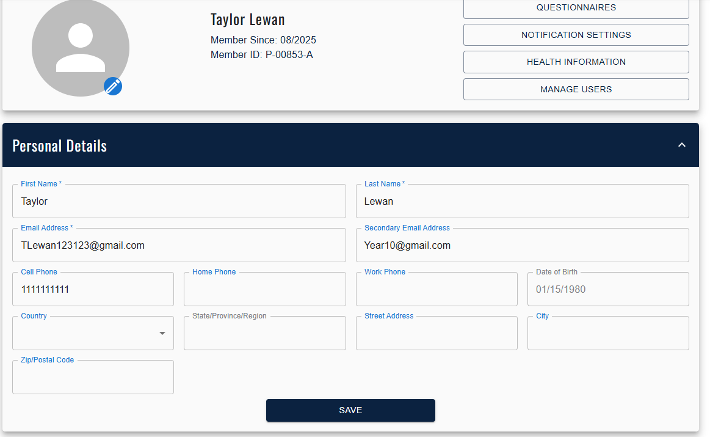Image resolution: width=710 pixels, height=437 pixels.
Task: Open Manage Users
Action: pos(576,89)
